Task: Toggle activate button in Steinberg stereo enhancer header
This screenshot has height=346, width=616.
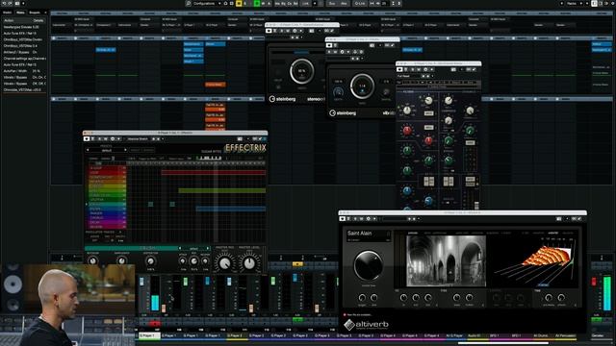Action: (x=269, y=31)
